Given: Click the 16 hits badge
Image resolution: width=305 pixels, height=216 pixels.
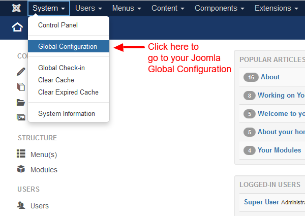Looking at the screenshot, I should coord(251,77).
